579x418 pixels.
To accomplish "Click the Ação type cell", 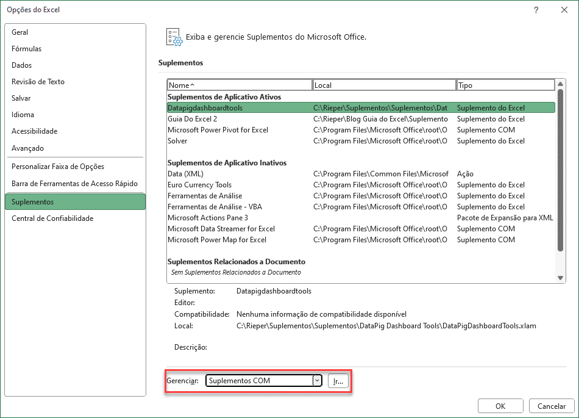I will click(465, 174).
